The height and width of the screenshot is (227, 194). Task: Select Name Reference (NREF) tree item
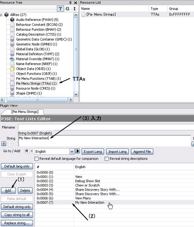coord(36,64)
